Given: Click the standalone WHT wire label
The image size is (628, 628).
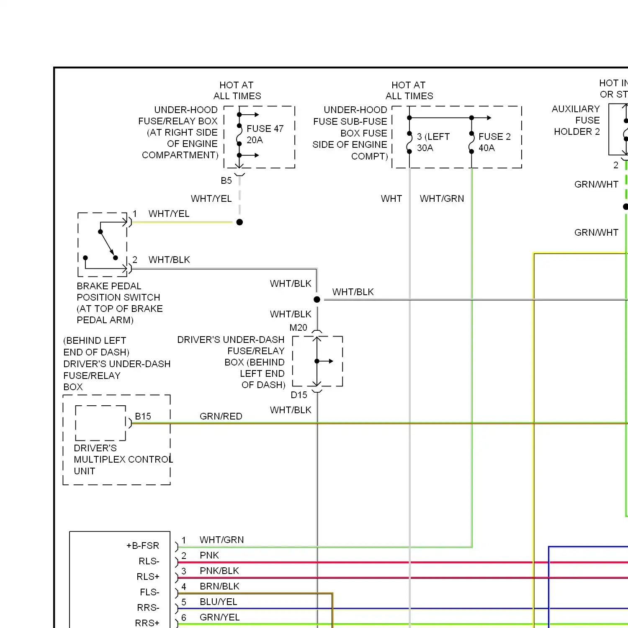Looking at the screenshot, I should 391,198.
